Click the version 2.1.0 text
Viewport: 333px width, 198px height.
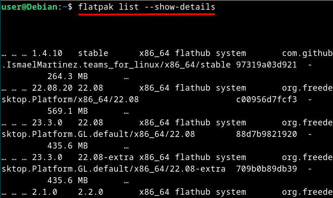click(45, 192)
